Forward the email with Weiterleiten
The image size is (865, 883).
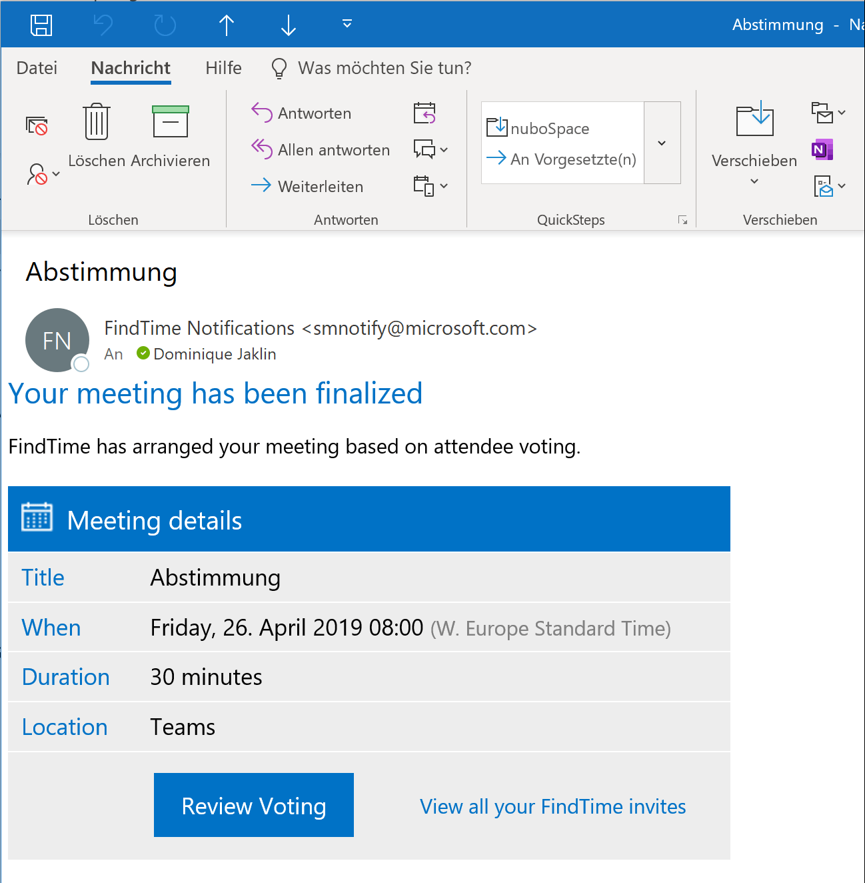pyautogui.click(x=307, y=186)
